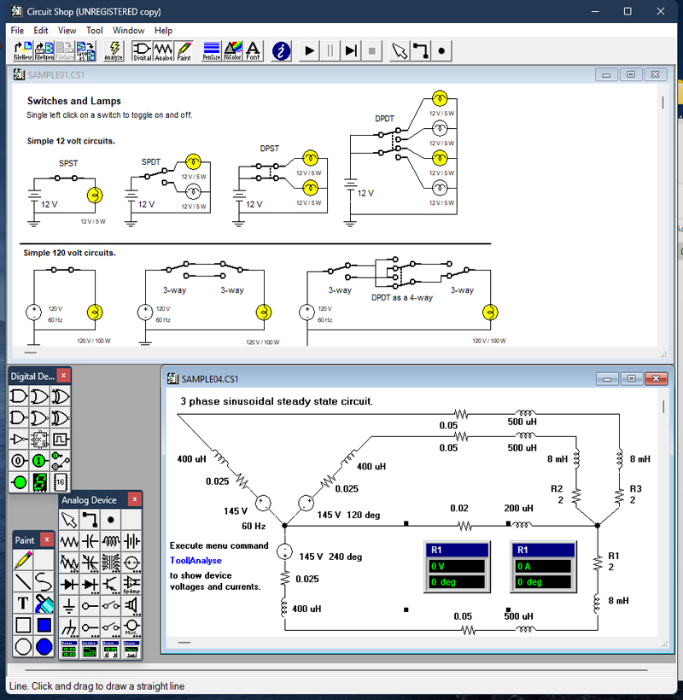Select the seven-segment display digital device
683x700 pixels.
coord(39,483)
